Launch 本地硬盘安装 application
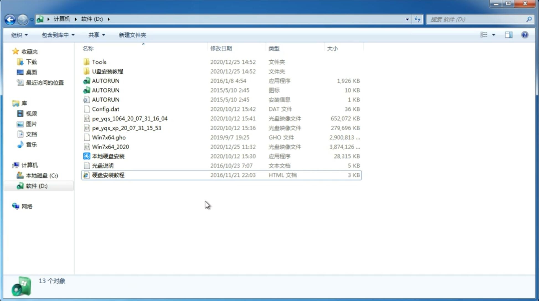 (108, 156)
